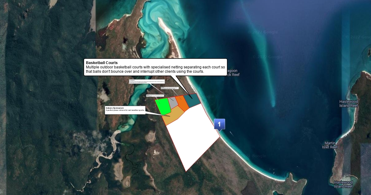Click Haslewood Island Reef label above Martin Islet
371x195 pixels.
[x=348, y=104]
